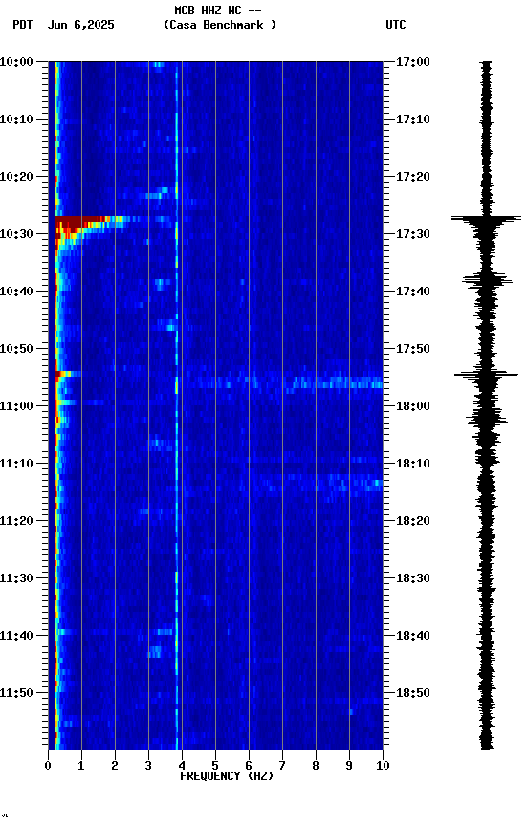Click the '18:00' UTC time label

pyautogui.click(x=413, y=406)
